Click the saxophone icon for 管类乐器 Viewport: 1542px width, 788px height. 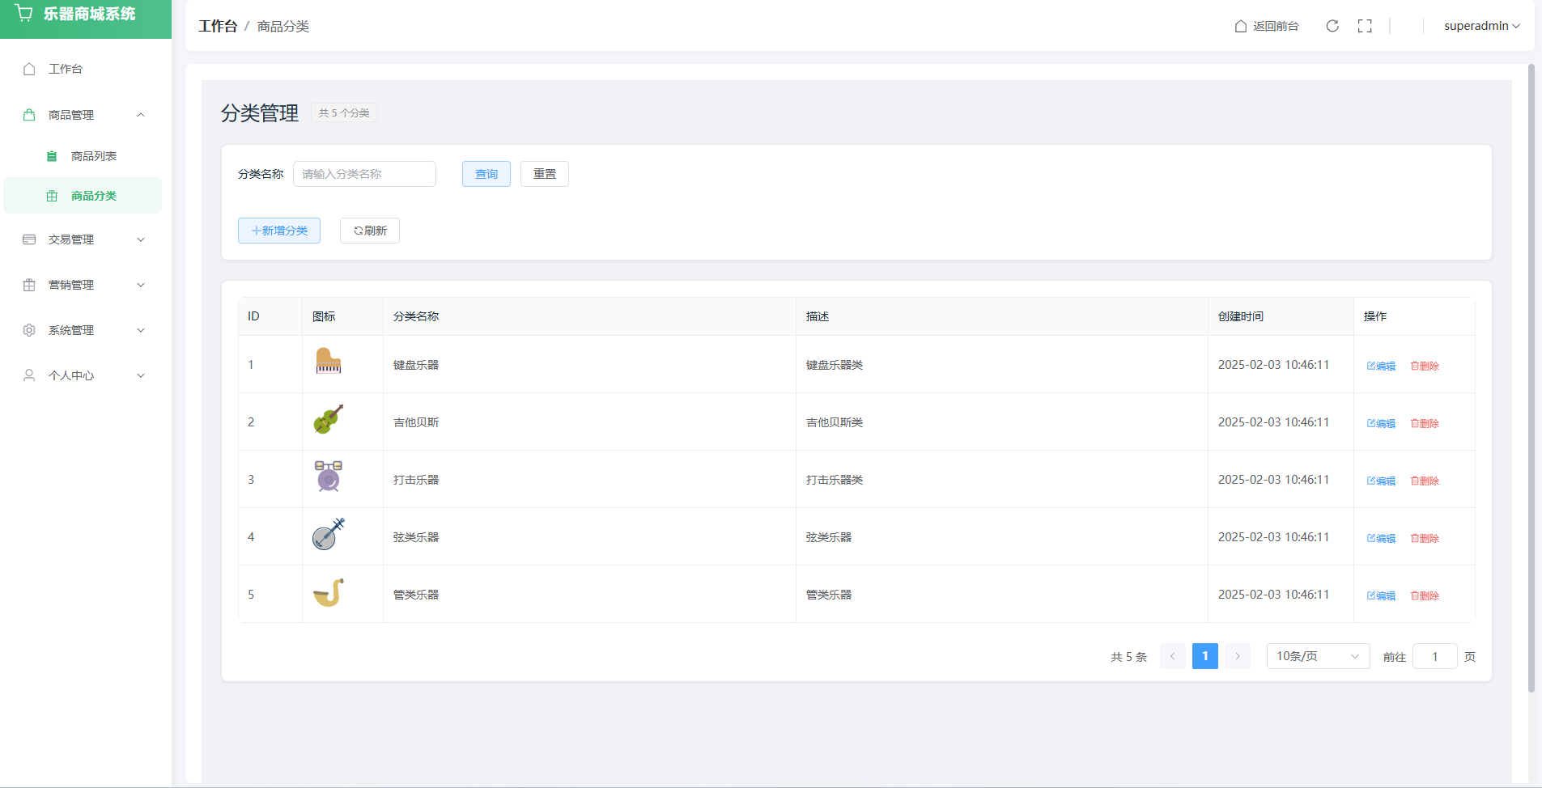pyautogui.click(x=328, y=592)
